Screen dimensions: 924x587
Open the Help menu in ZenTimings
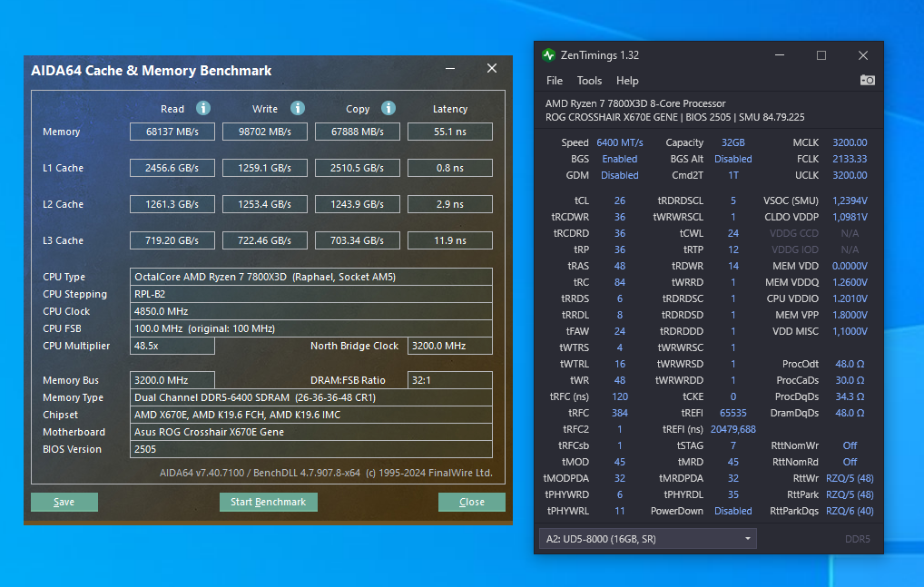point(627,81)
